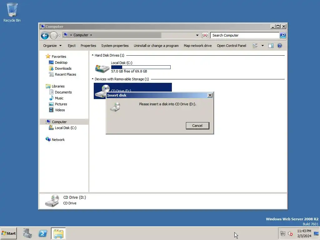
Task: Click the Computer breadcrumb dropdown arrow
Action: 91,35
